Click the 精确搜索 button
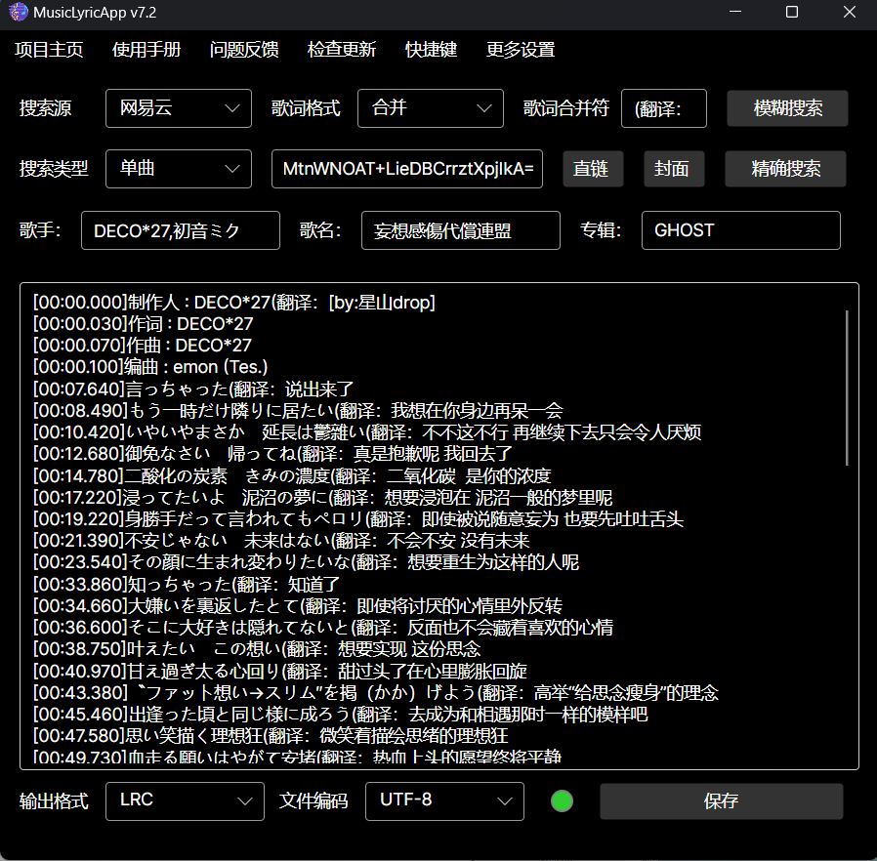 tap(786, 169)
